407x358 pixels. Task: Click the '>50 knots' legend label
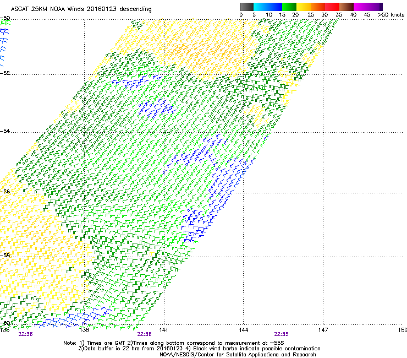[391, 15]
